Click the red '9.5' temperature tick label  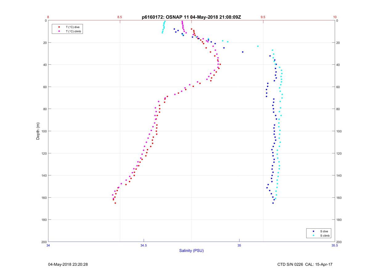tap(263, 17)
